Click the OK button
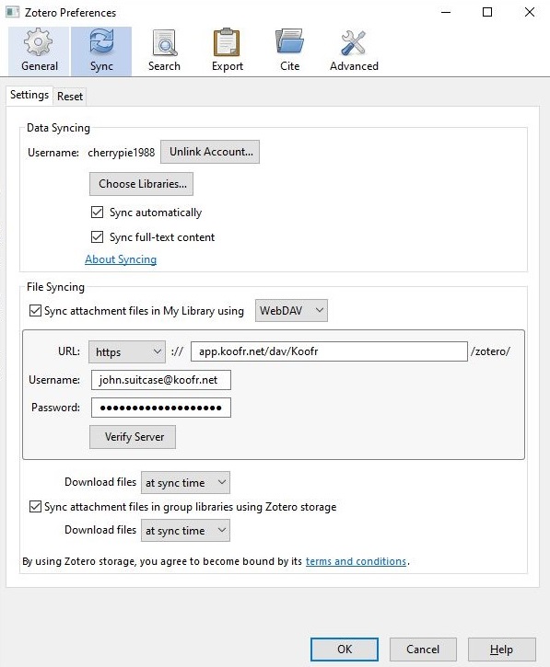The width and height of the screenshot is (550, 667). point(345,650)
